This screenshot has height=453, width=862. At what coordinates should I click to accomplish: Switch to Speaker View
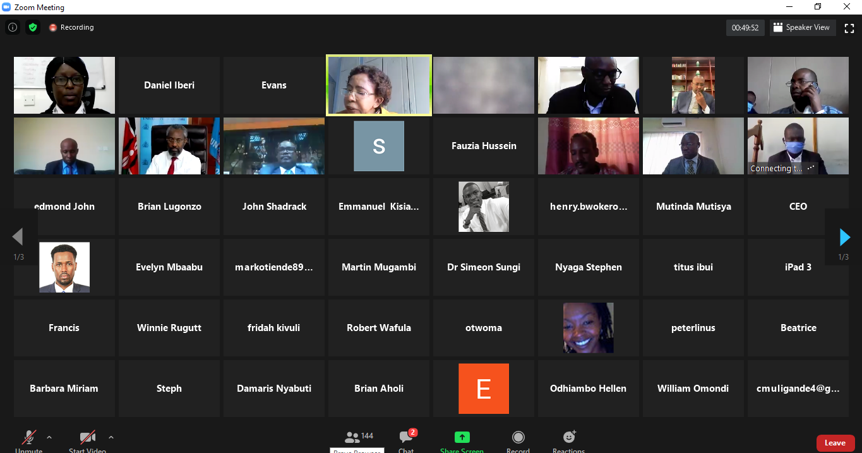[x=802, y=28]
